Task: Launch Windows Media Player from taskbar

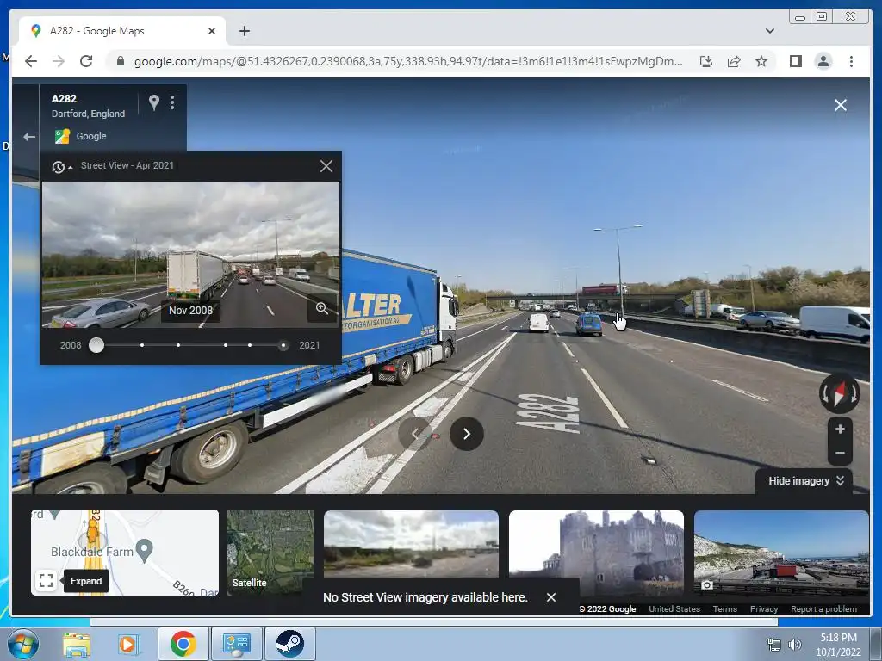Action: pos(127,644)
